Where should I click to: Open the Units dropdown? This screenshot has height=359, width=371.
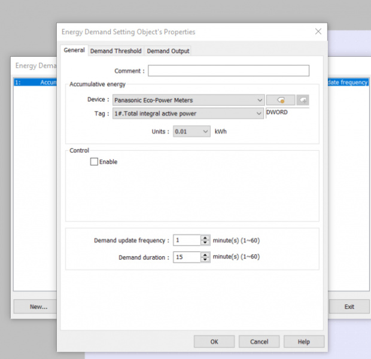[205, 131]
